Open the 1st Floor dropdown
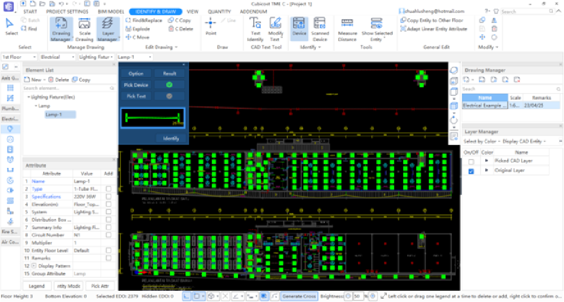564x302 pixels. tap(19, 57)
